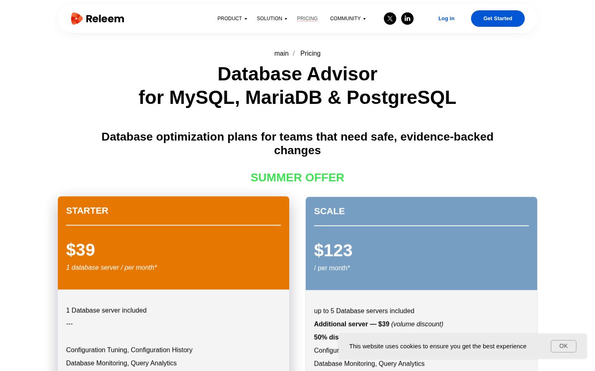The width and height of the screenshot is (595, 371).
Task: Select the SCALE plan title
Action: coord(329,211)
